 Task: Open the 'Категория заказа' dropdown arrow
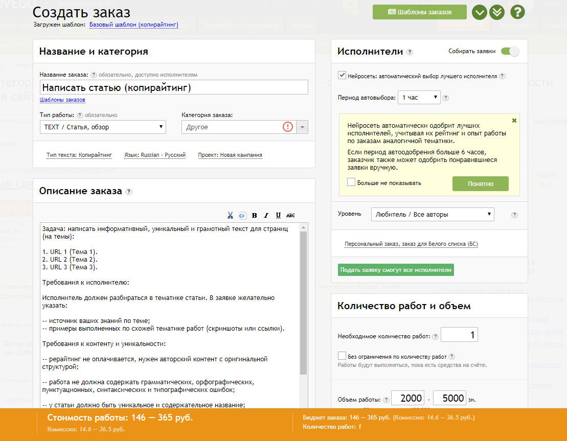(x=302, y=127)
